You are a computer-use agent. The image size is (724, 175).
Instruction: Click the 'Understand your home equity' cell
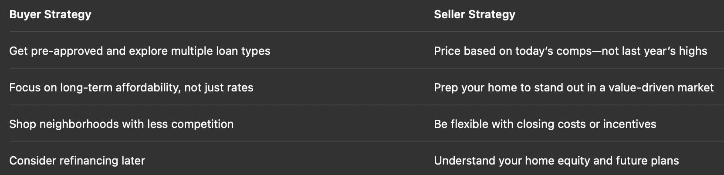point(556,161)
